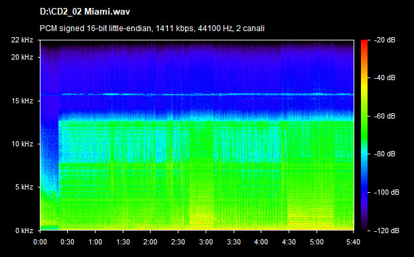Click the -120 dB label at scale bottom
Screen dimensions: 414x257
coord(387,231)
